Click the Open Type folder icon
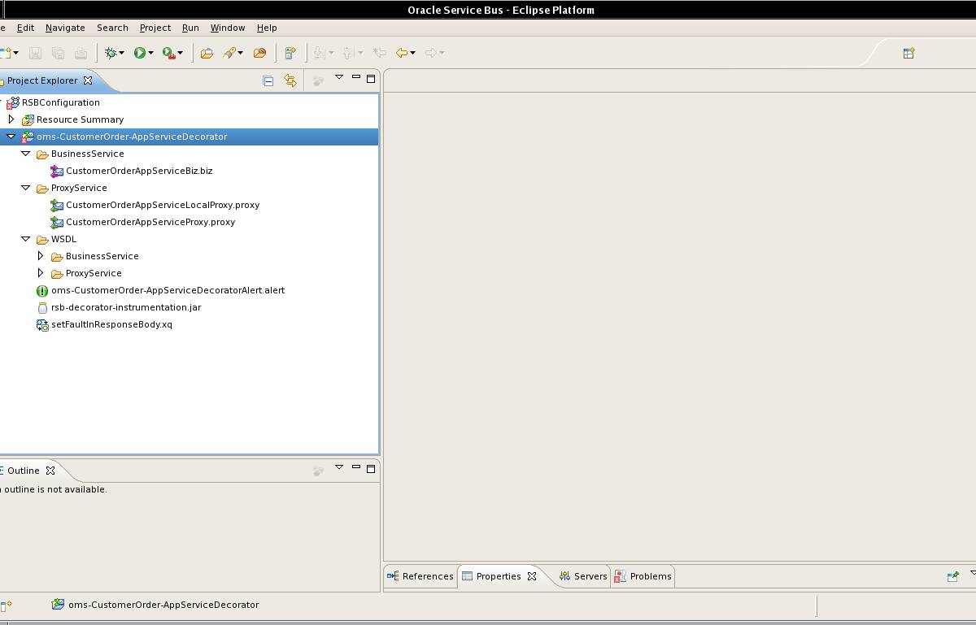The image size is (976, 625). [x=207, y=53]
